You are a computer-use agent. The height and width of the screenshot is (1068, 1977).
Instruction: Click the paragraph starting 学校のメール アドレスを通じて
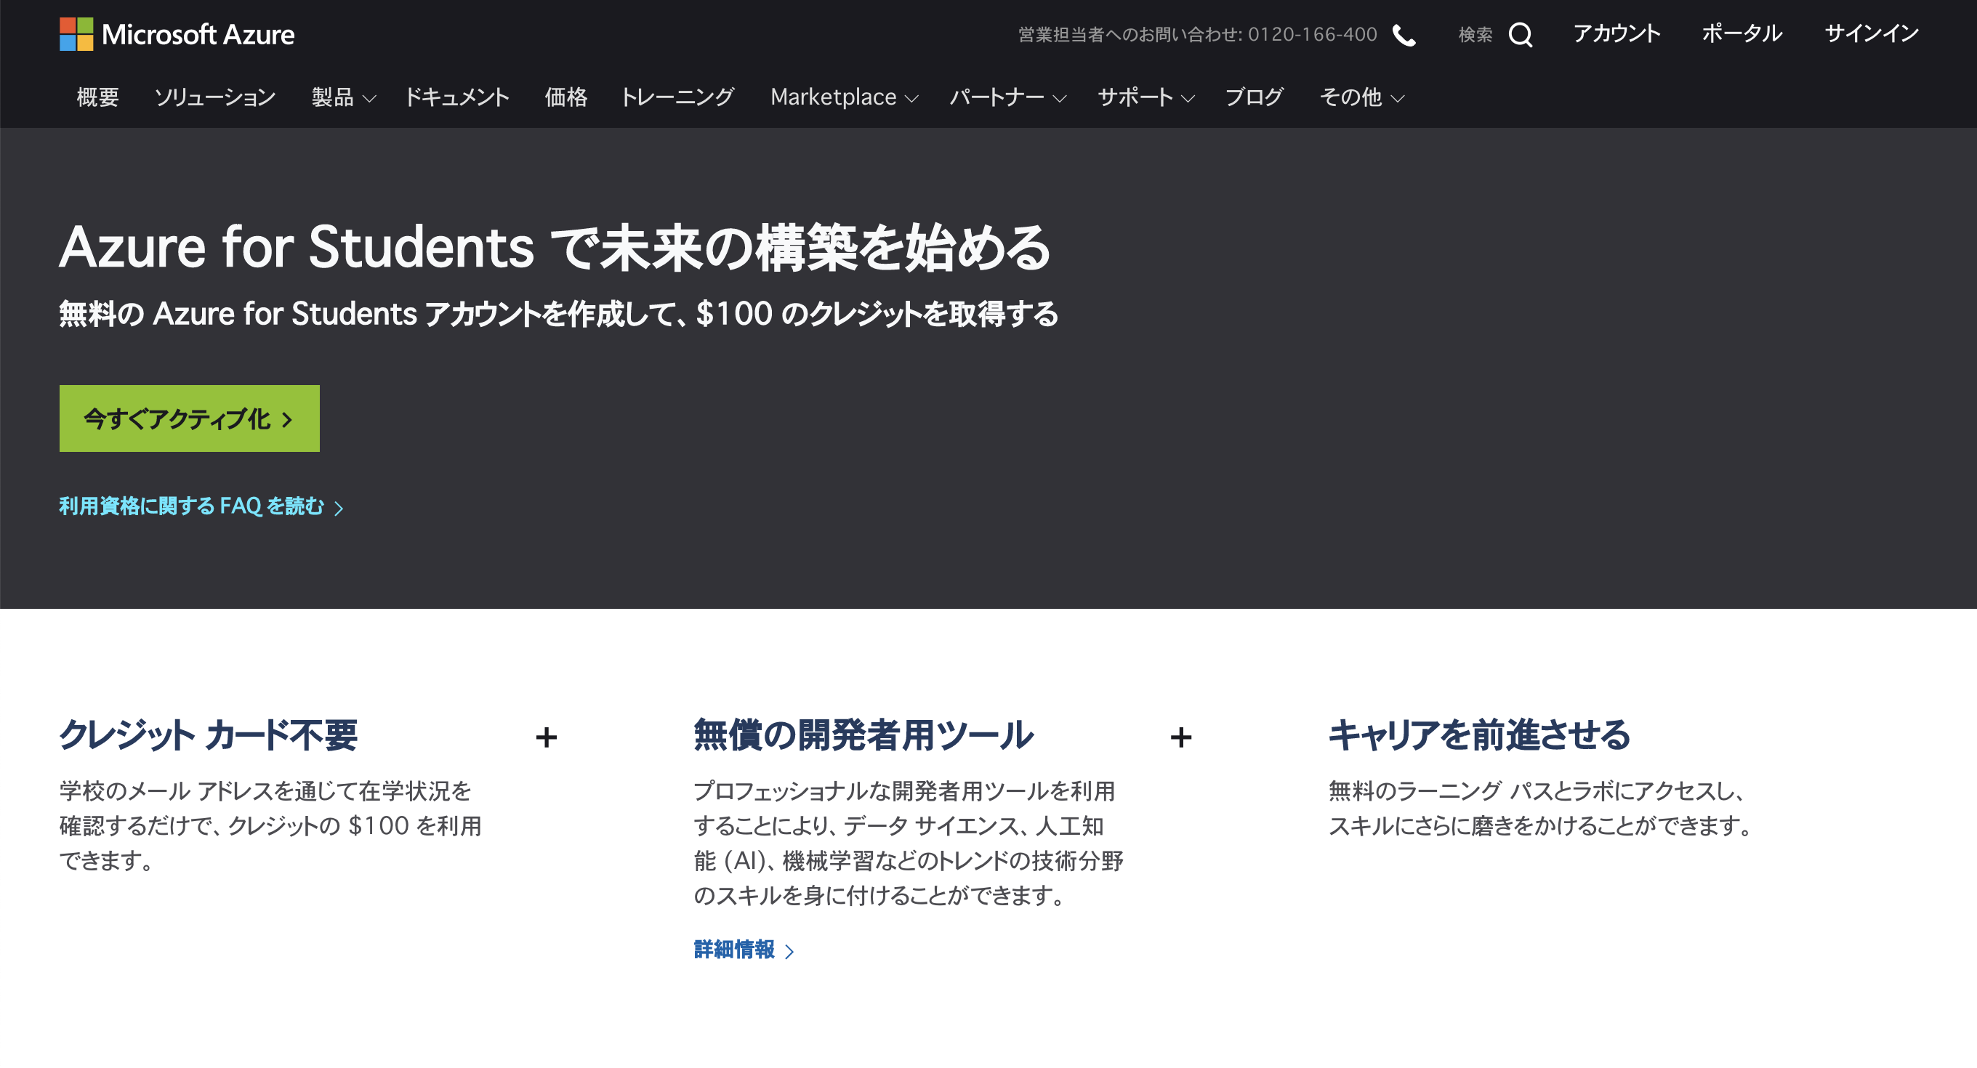point(270,825)
